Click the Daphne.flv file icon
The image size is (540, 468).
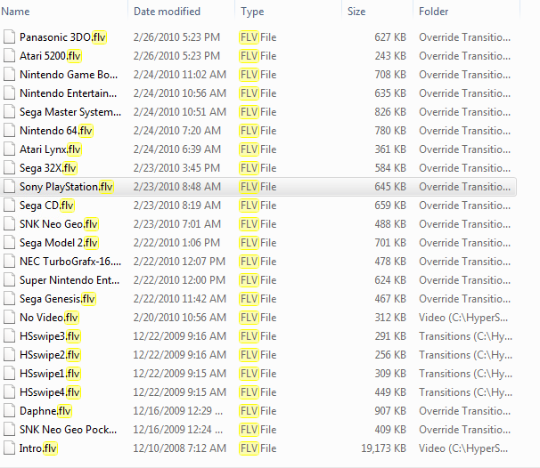[x=10, y=411]
